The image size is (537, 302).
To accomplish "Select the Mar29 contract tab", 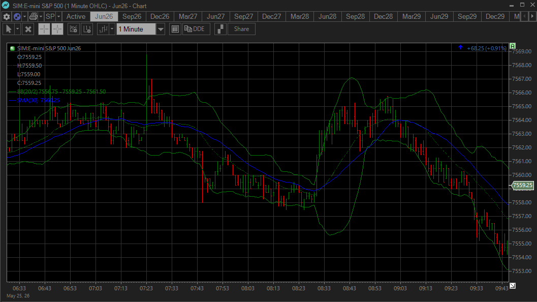I will point(412,16).
